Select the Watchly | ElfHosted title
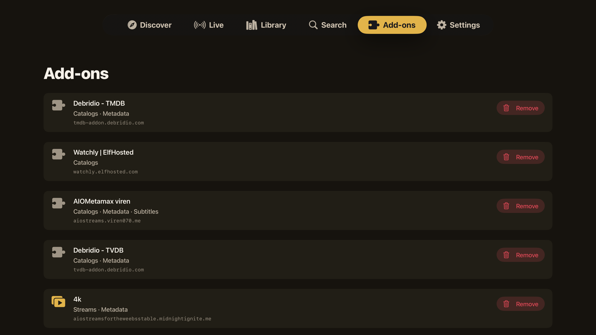596x335 pixels. (x=103, y=152)
